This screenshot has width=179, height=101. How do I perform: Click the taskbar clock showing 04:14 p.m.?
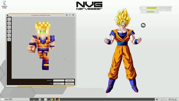click(x=173, y=99)
